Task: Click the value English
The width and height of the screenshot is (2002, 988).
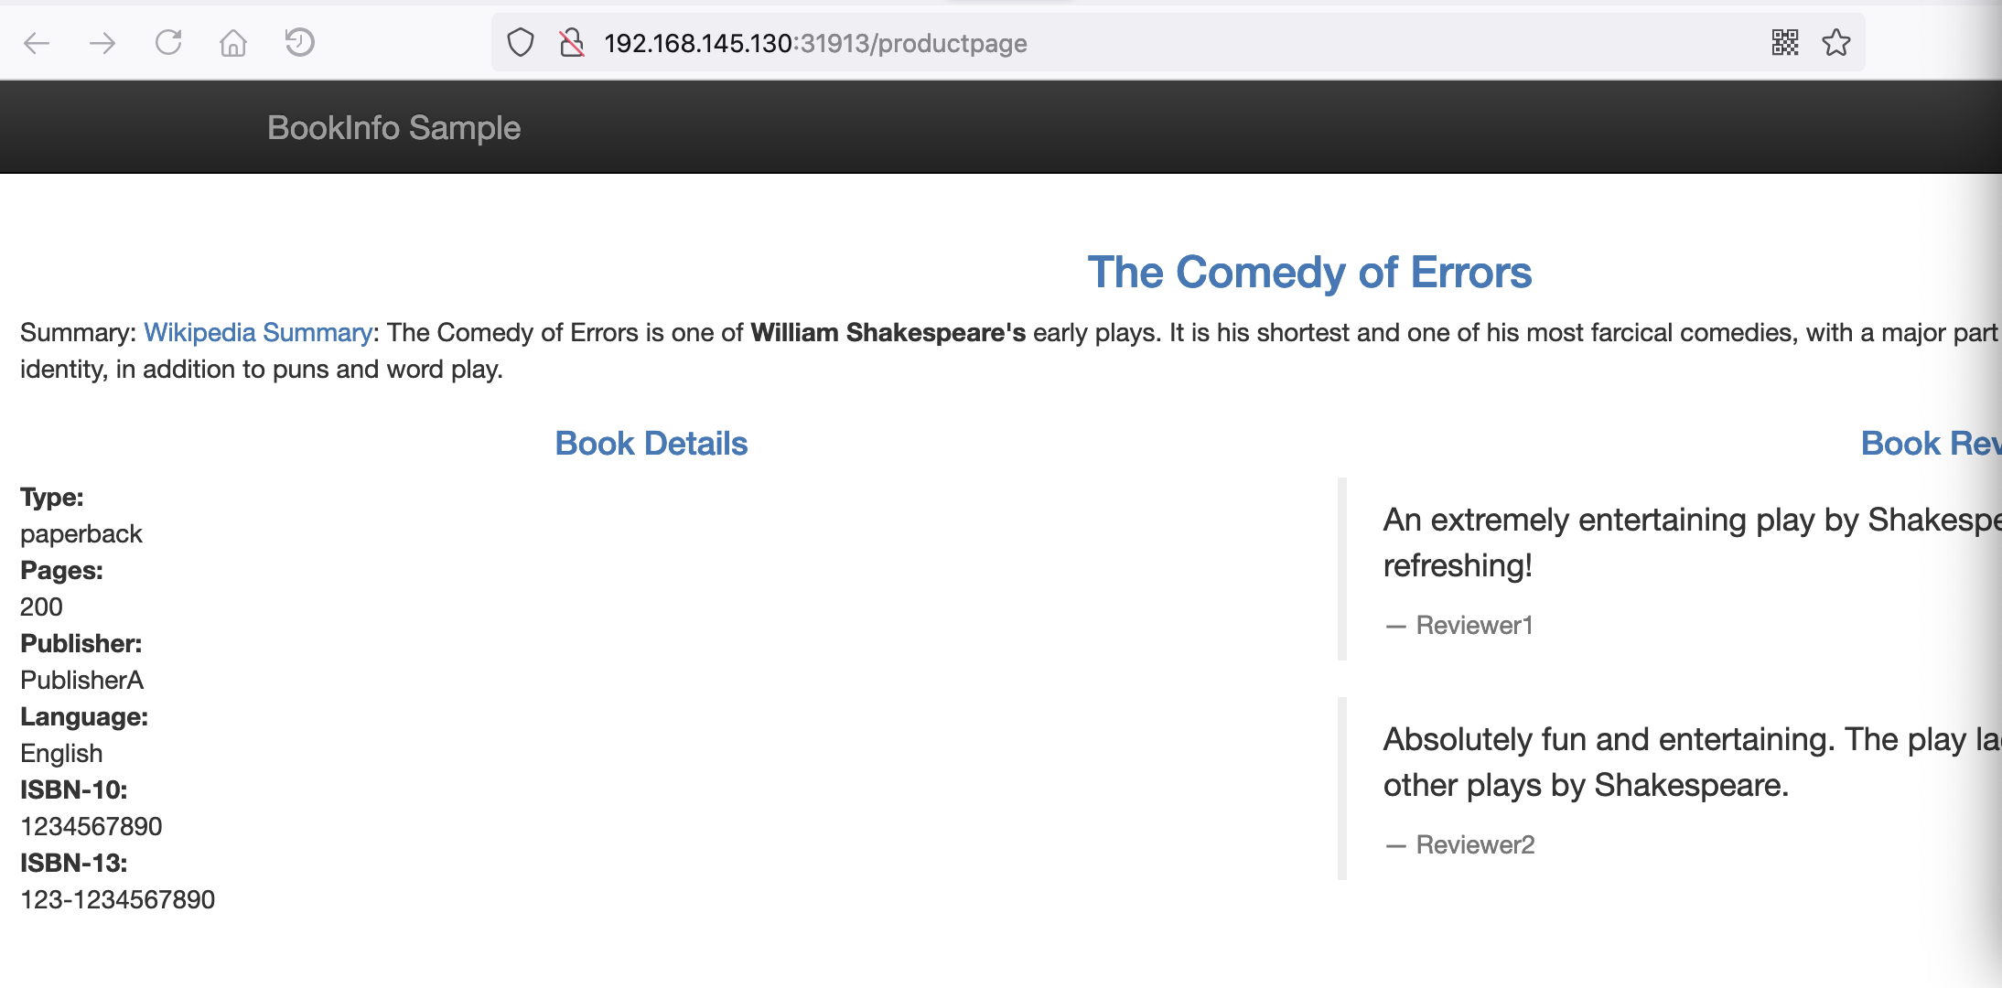Action: pos(61,754)
